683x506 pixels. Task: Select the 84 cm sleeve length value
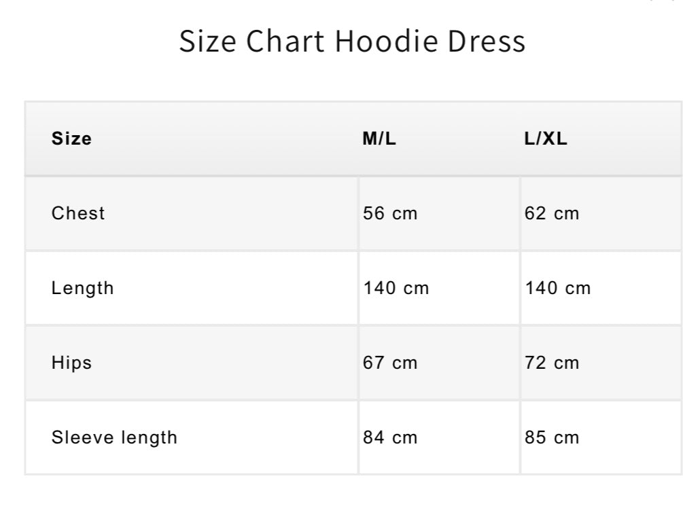[390, 437]
